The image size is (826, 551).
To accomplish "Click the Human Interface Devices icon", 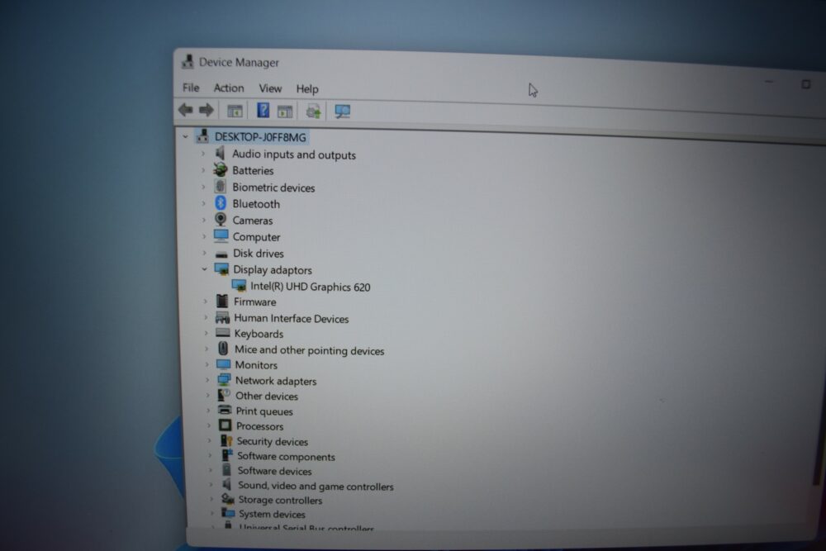I will click(x=222, y=317).
